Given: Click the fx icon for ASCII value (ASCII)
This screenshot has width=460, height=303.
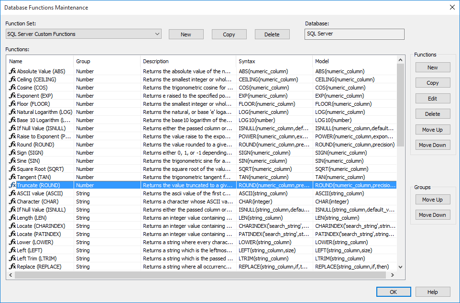Looking at the screenshot, I should 12,193.
